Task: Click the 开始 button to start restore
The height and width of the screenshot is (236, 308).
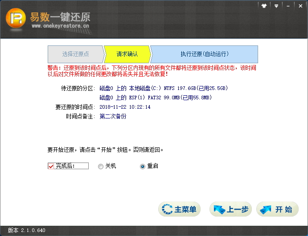Action: point(277,209)
